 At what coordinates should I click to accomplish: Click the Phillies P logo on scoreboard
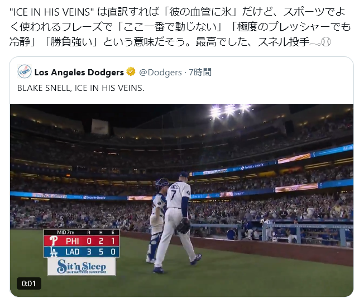(x=54, y=241)
